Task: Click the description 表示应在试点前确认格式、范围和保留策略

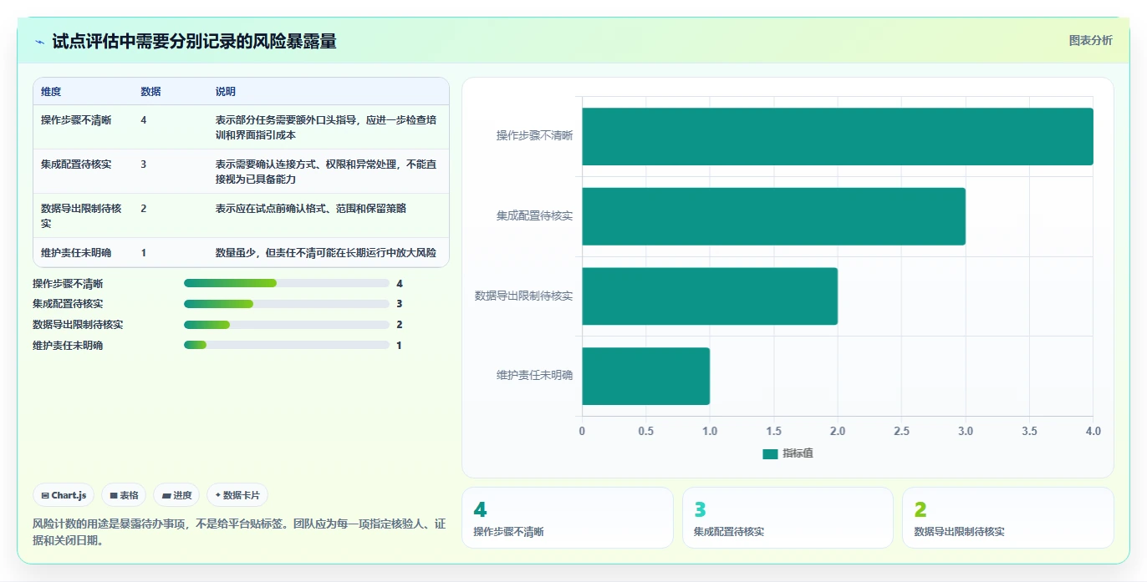Action: 311,208
